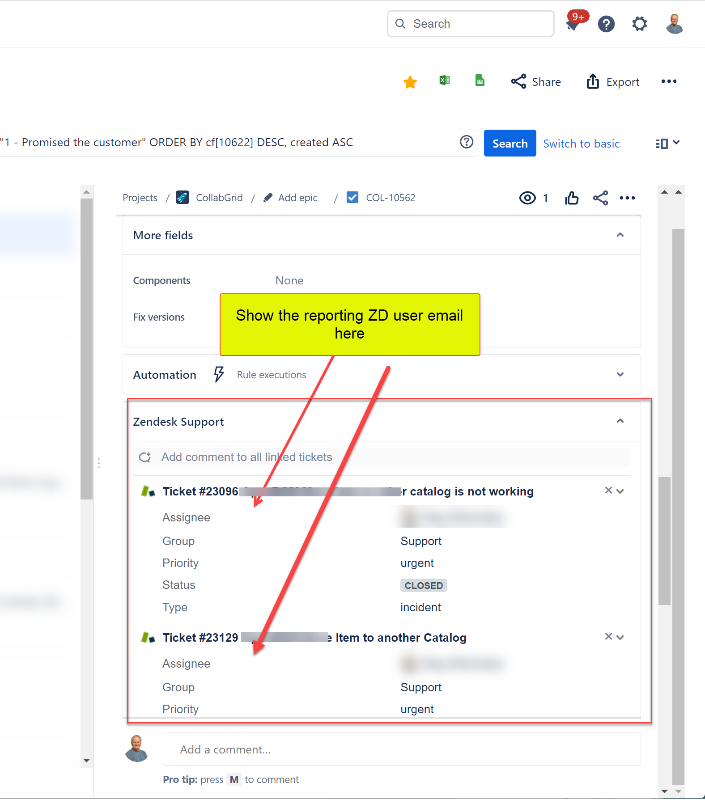Unlink Ticket #23096 from this issue
This screenshot has height=804, width=705.
coord(608,490)
